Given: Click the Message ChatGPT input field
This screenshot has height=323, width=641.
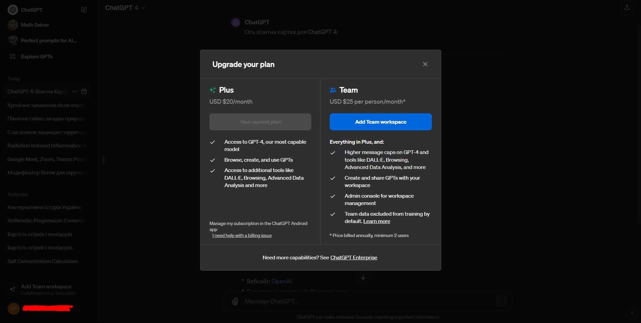Looking at the screenshot, I should tap(367, 301).
